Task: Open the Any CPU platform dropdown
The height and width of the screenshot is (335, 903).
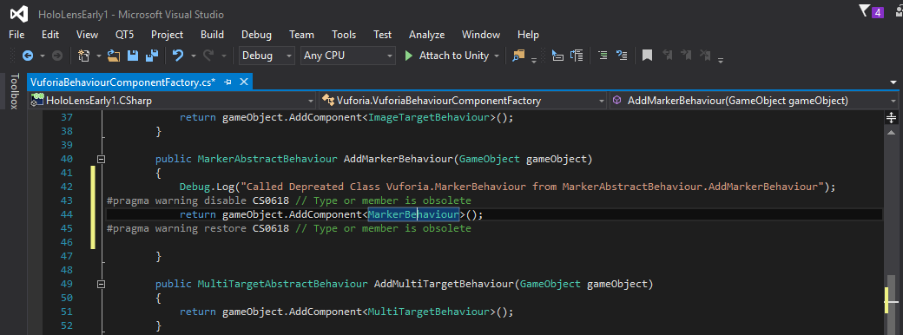Action: tap(348, 56)
